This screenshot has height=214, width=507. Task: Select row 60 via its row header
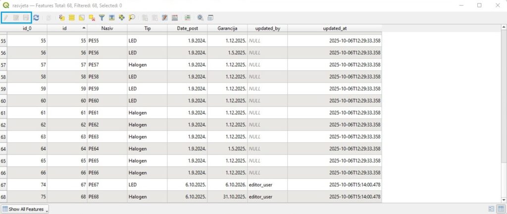pos(3,101)
